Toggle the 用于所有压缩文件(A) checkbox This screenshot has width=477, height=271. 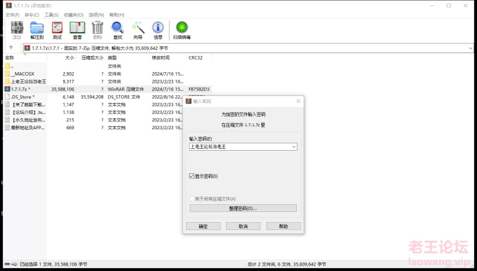191,199
